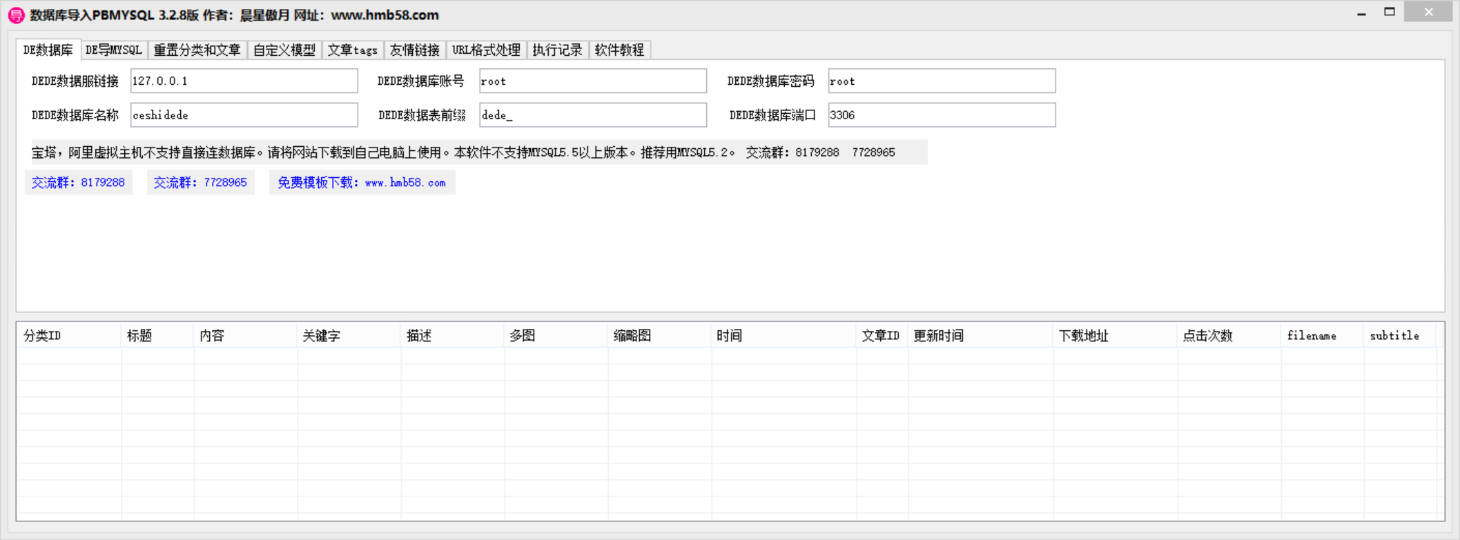Click the 内容 column header
The image size is (1460, 540).
pyautogui.click(x=246, y=336)
